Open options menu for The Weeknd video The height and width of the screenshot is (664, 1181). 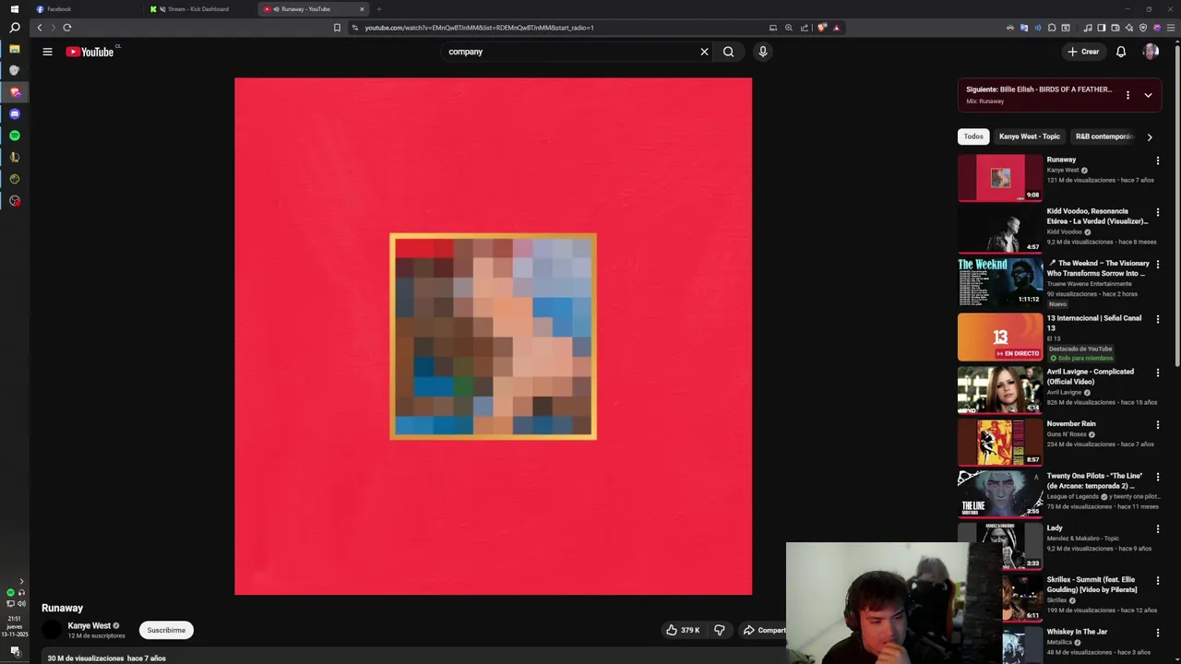coord(1158,265)
